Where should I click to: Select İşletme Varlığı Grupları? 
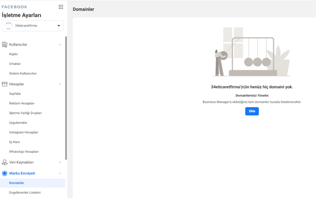[25, 113]
